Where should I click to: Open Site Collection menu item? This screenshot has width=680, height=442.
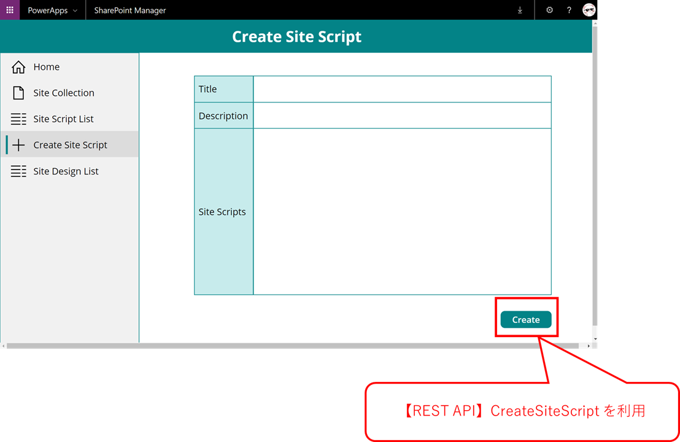[x=70, y=93]
